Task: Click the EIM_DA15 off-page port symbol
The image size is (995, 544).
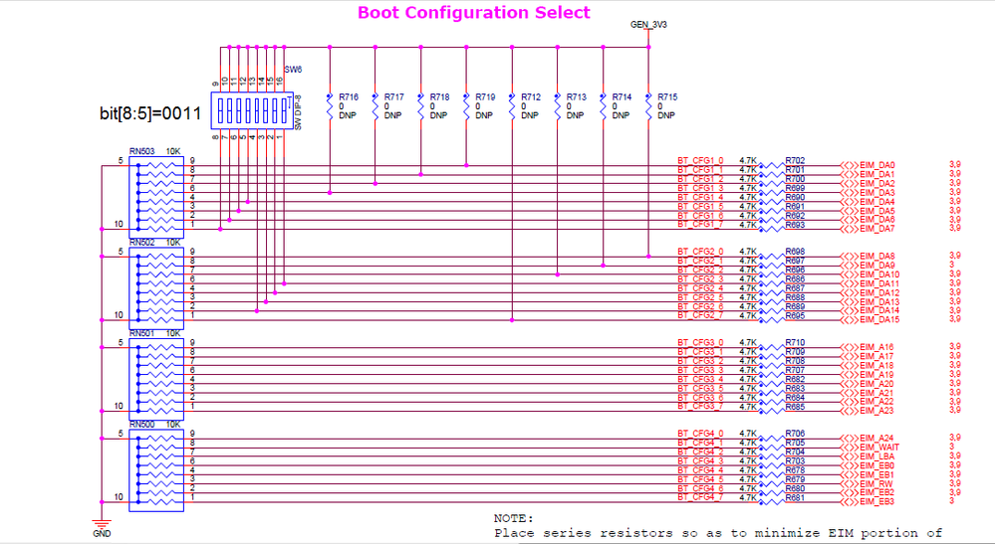Action: [x=849, y=320]
